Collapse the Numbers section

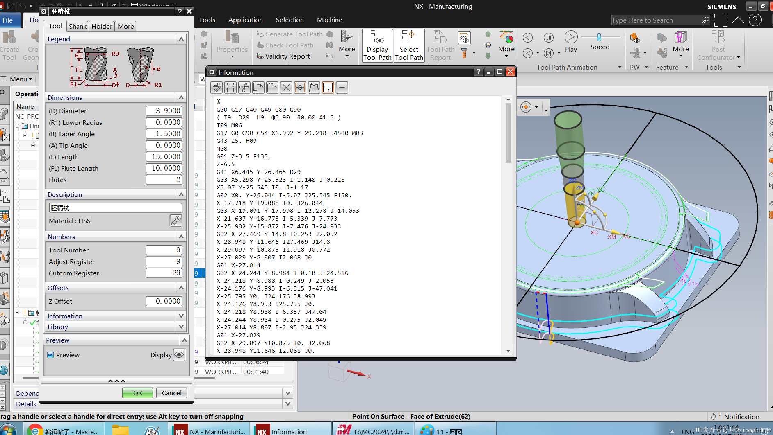pos(181,237)
